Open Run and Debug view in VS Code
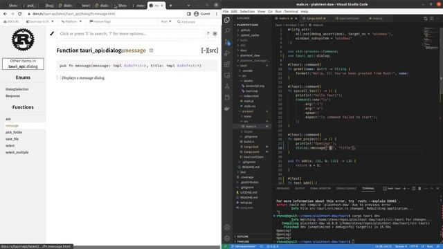 coord(227,53)
